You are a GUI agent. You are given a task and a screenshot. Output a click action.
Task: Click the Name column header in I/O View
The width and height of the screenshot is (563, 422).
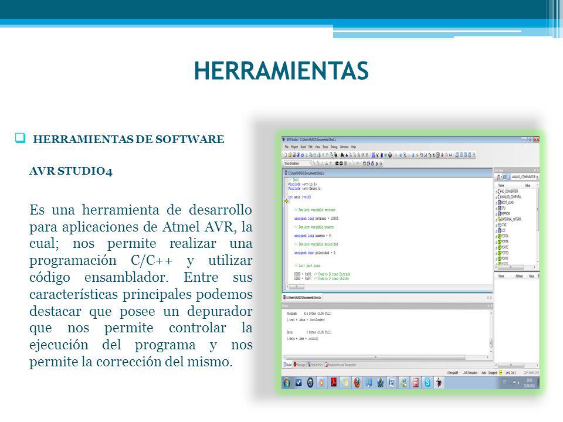coord(501,186)
